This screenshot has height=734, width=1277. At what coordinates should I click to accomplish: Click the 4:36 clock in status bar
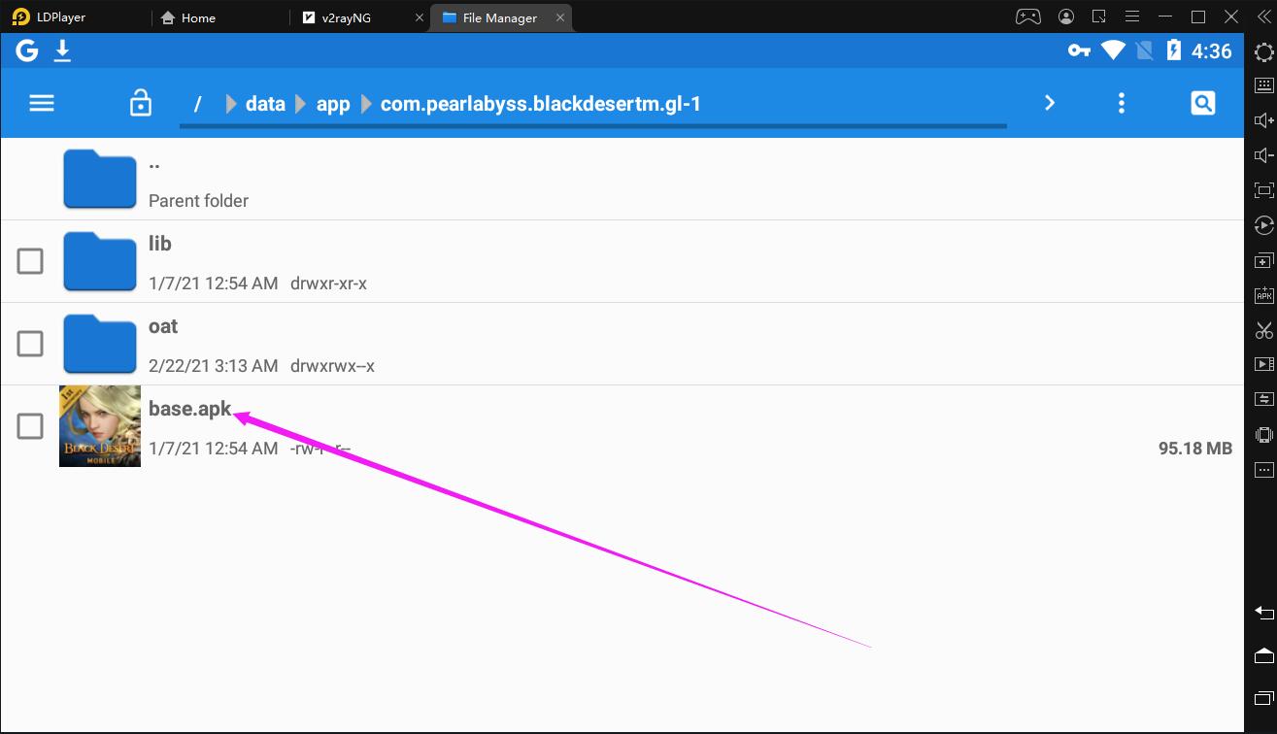(x=1211, y=51)
